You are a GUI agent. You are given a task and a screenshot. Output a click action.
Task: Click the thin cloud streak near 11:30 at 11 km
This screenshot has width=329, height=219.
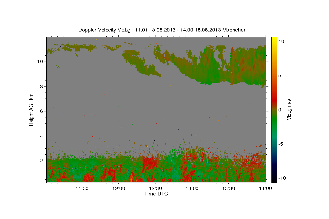[x=80, y=47]
